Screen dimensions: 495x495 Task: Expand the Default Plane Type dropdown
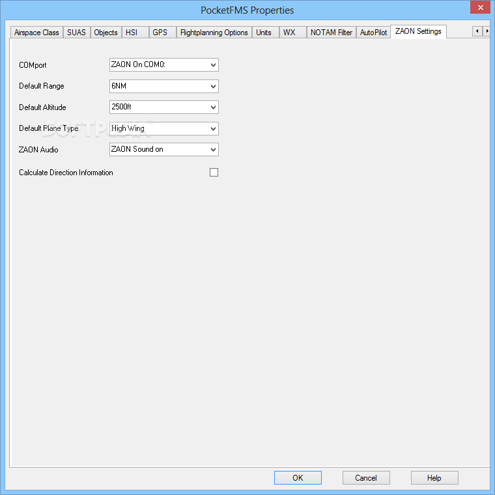[164, 128]
